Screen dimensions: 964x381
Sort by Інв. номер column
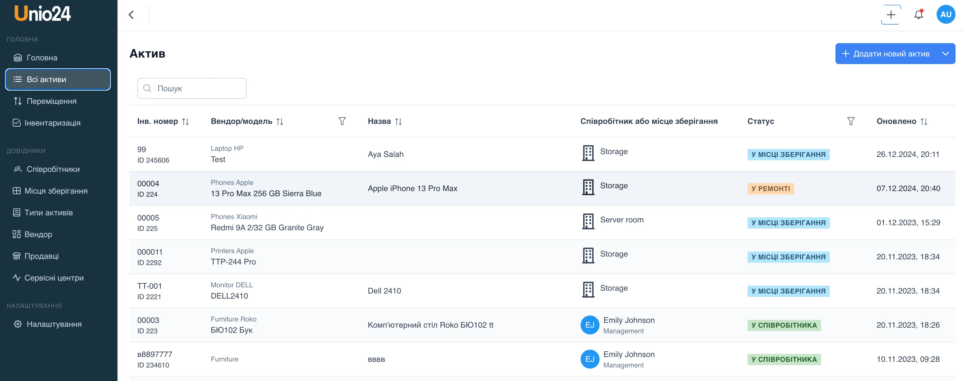point(185,122)
